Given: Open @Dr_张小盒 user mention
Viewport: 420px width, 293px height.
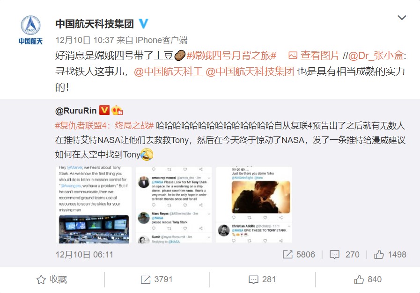Looking at the screenshot, I should (376, 56).
